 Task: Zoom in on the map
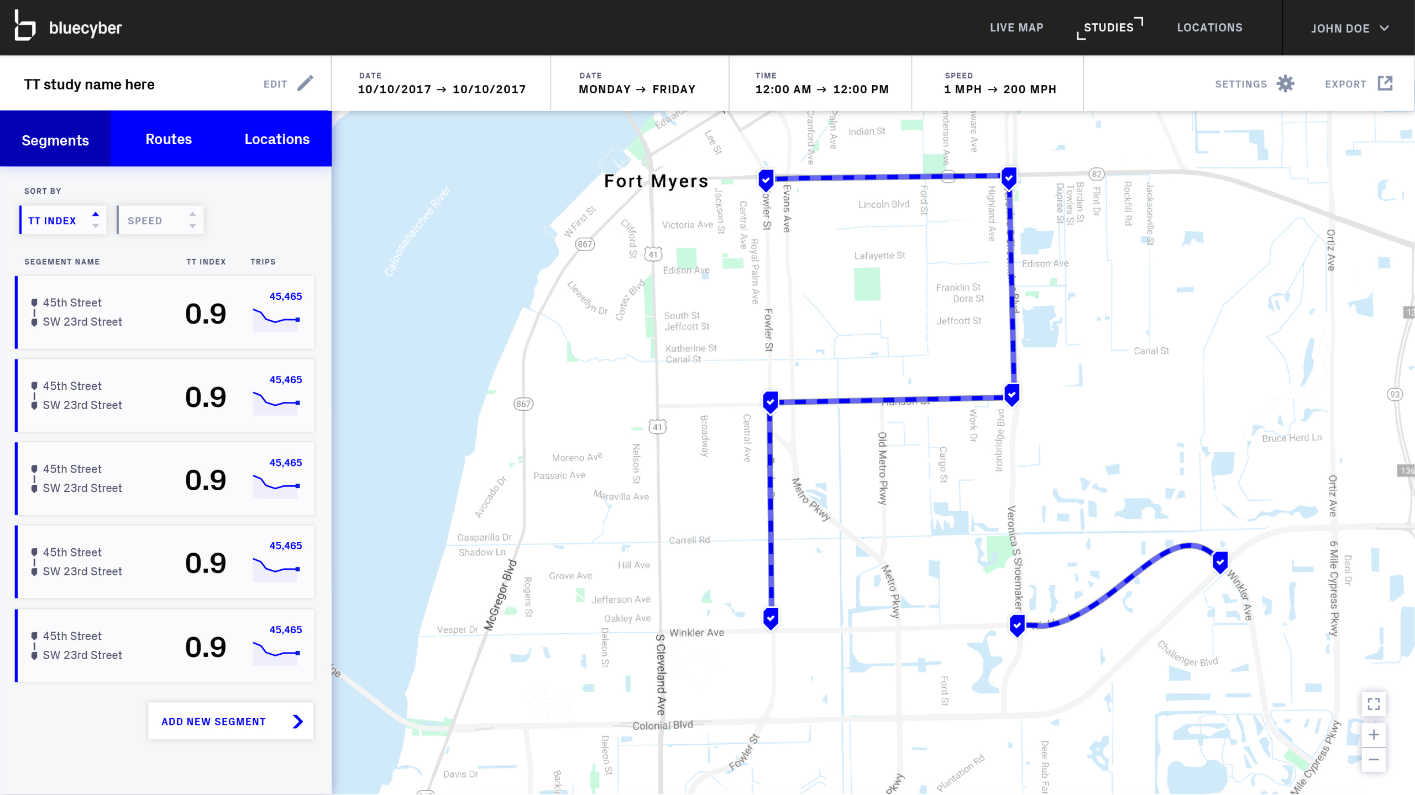tap(1374, 735)
